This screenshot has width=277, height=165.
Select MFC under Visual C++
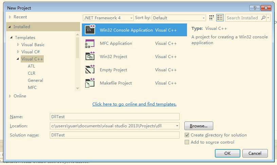[32, 88]
